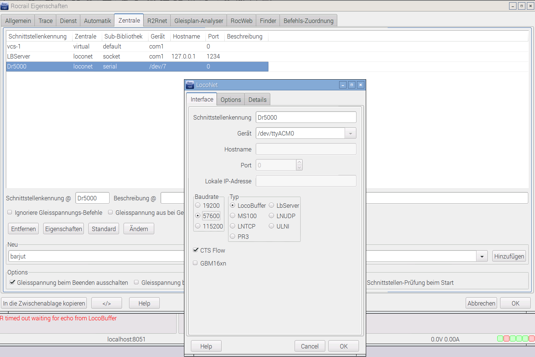This screenshot has height=357, width=535.
Task: Choose the ULNI type option
Action: (x=271, y=226)
